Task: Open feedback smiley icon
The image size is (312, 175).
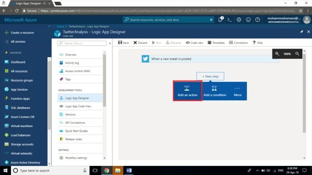Action: point(248,20)
